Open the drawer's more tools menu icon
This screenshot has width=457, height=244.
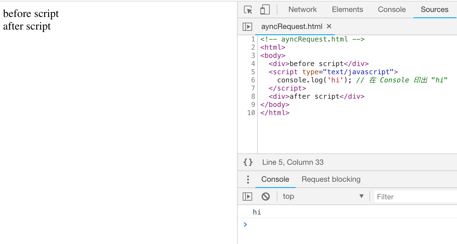coord(248,179)
